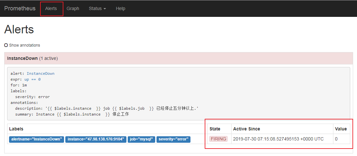Expand the Status dropdown menu
357x156 pixels.
pyautogui.click(x=97, y=8)
